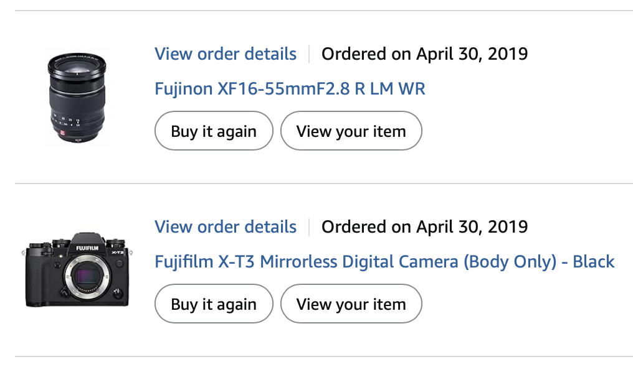Go to the Fujinon lens product page title
This screenshot has width=633, height=372.
290,89
